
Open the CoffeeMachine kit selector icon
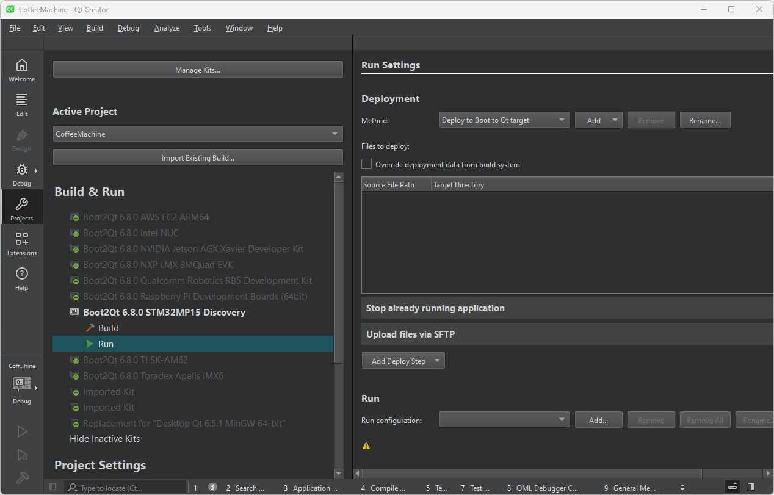[22, 383]
